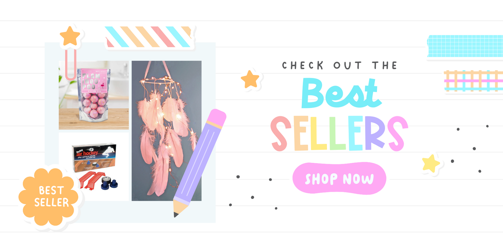
Task: Click the 'Check out the' heading text
Action: click(x=340, y=65)
